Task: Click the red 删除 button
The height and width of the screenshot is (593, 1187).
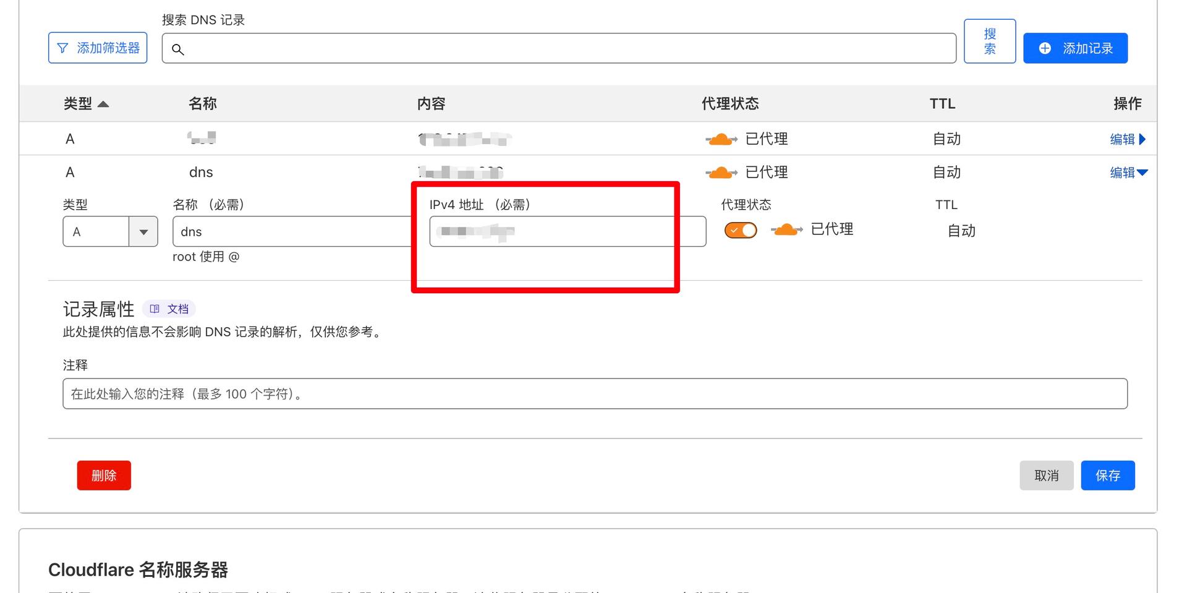Action: 104,476
